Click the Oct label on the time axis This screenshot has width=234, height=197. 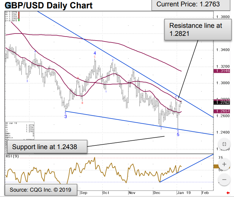coord(106,193)
